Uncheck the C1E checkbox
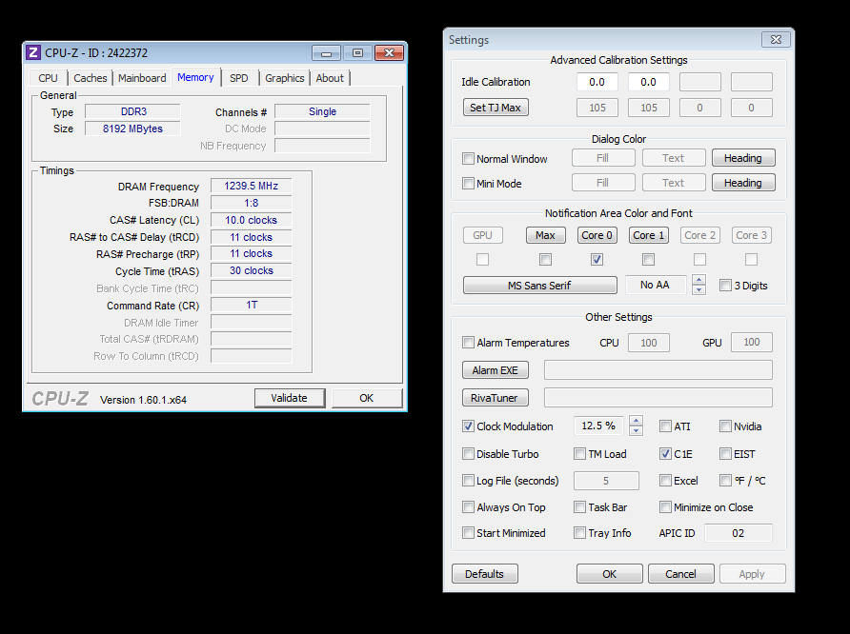850x634 pixels. pyautogui.click(x=665, y=454)
